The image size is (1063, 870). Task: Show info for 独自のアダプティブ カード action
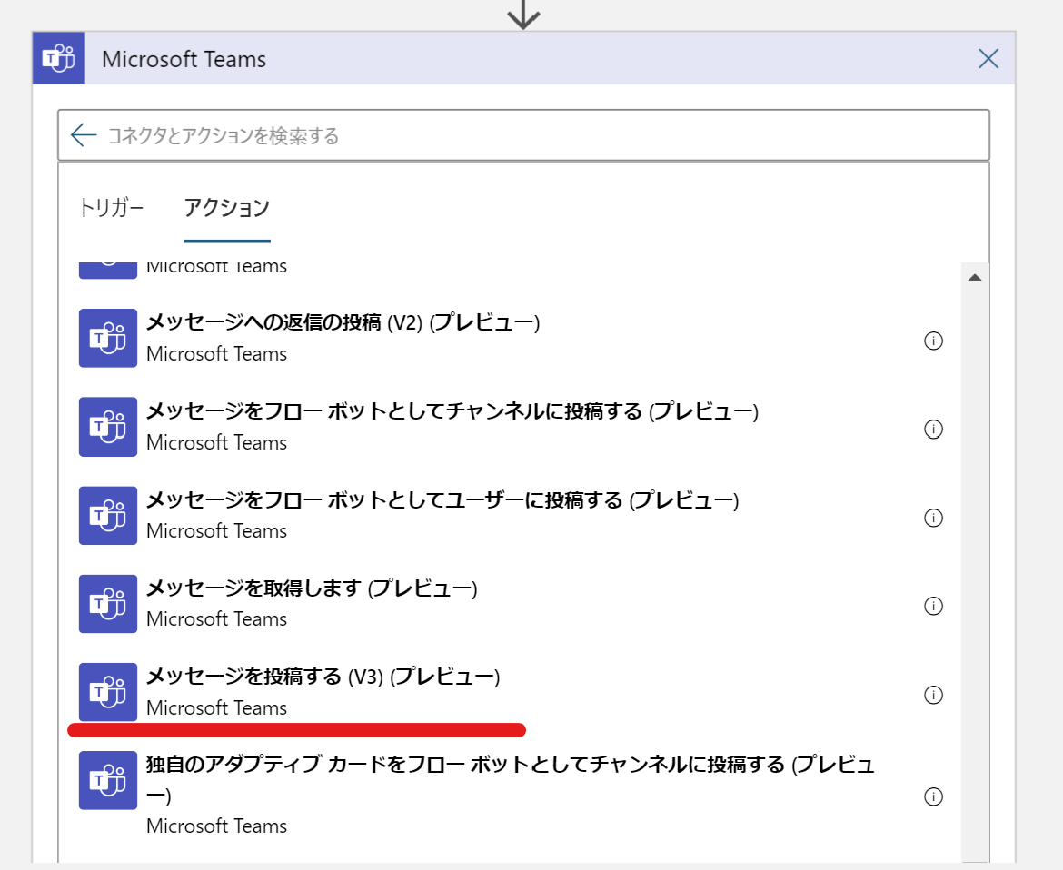point(933,796)
